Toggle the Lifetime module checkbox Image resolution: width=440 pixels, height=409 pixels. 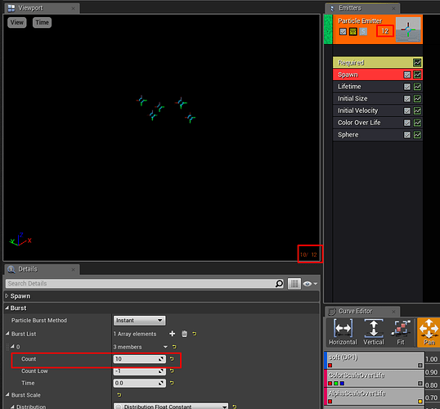[x=407, y=87]
